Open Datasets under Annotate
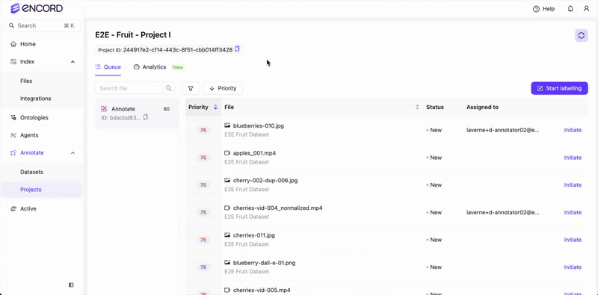The image size is (598, 295). click(31, 172)
